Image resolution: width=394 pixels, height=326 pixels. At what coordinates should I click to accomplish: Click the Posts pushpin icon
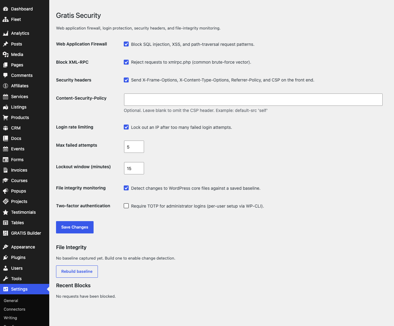tap(6, 44)
